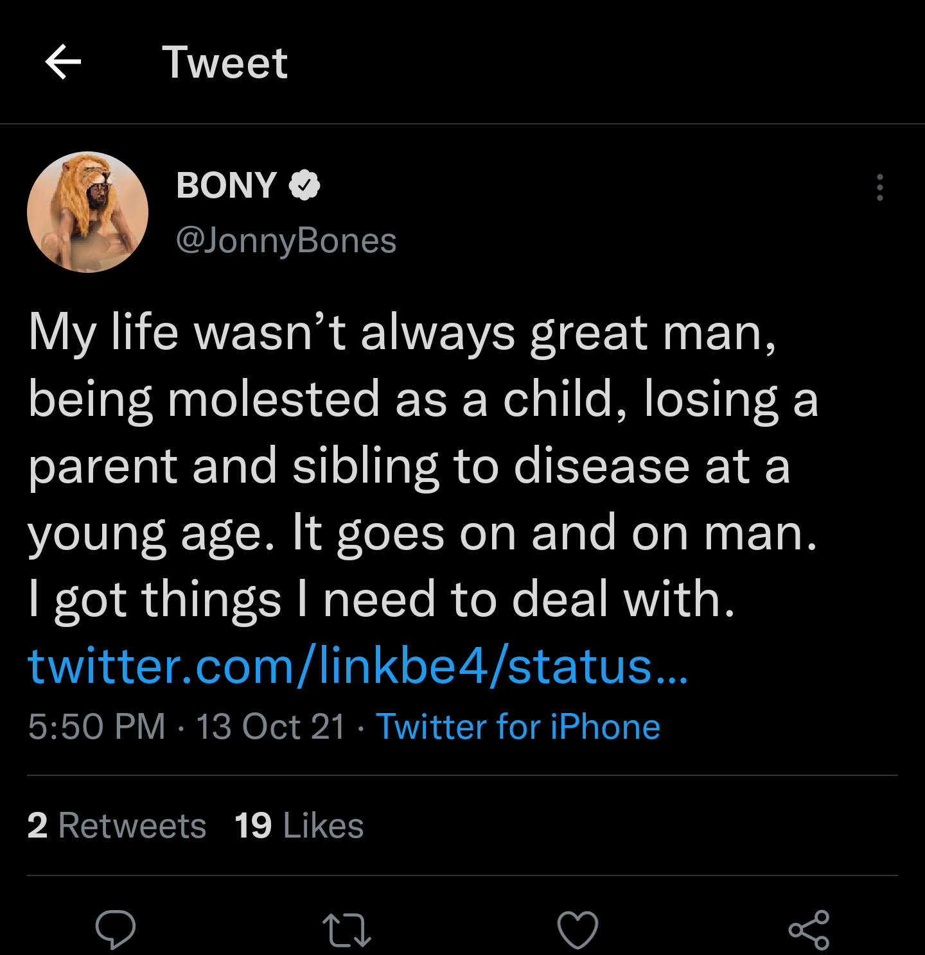Like the tweet with the heart icon
925x955 pixels.
point(577,929)
